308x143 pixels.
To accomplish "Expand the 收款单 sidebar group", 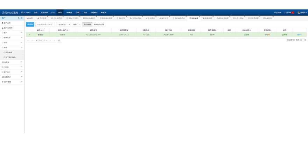I will 12,62.
